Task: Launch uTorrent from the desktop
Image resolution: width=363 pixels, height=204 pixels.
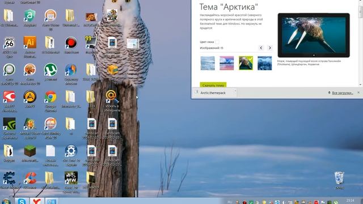Action: click(x=50, y=70)
